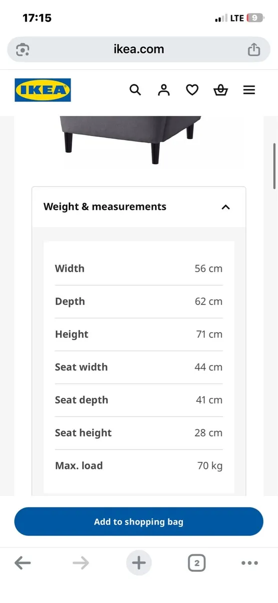Click the Weight & measurements chevron arrow
Image resolution: width=278 pixels, height=603 pixels.
point(225,207)
